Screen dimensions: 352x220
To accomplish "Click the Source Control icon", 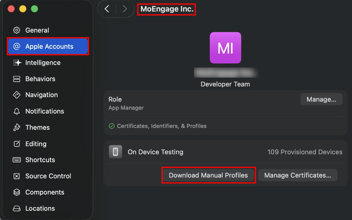I will point(17,176).
